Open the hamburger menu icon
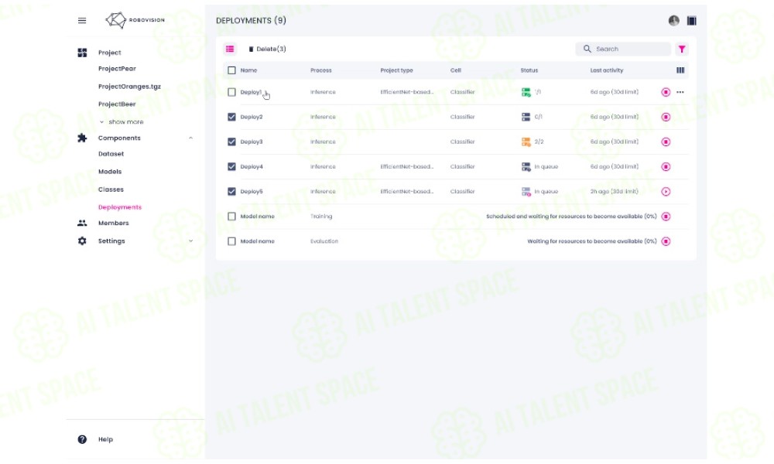The width and height of the screenshot is (774, 464). tap(82, 20)
